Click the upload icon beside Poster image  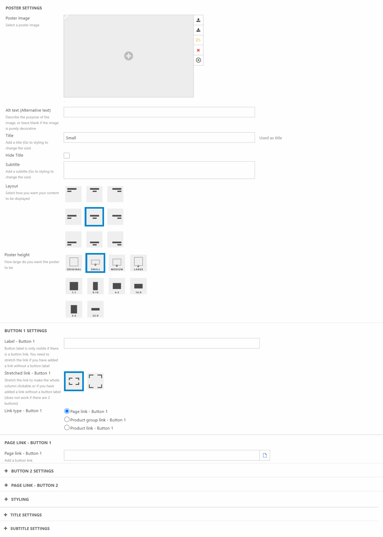[198, 20]
